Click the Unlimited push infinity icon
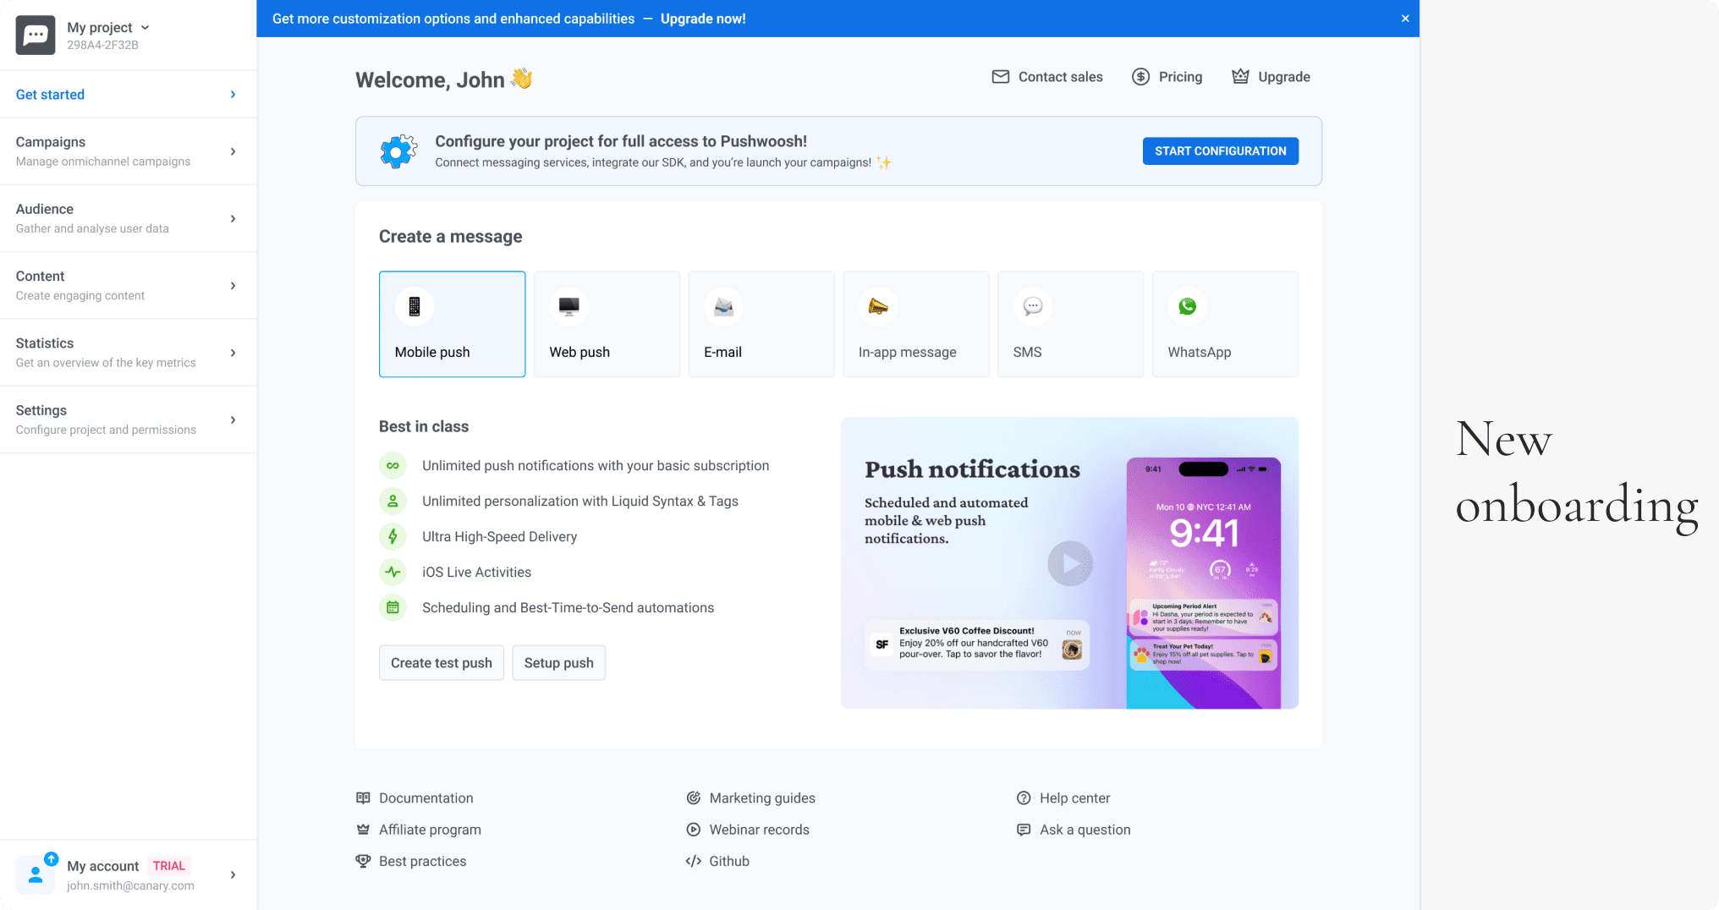1719x910 pixels. point(393,466)
